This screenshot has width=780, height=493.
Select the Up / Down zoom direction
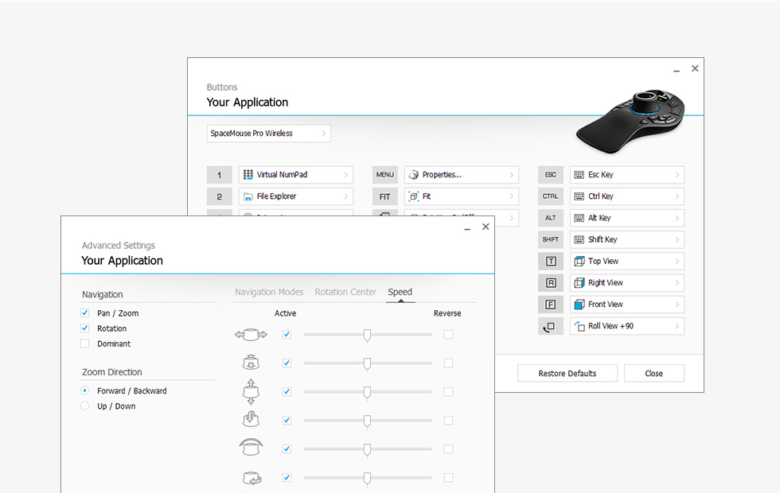tap(85, 406)
